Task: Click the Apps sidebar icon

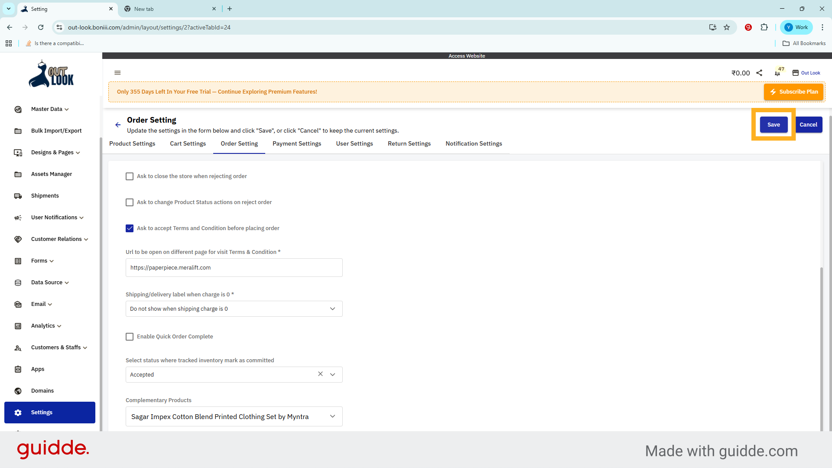Action: [x=18, y=369]
